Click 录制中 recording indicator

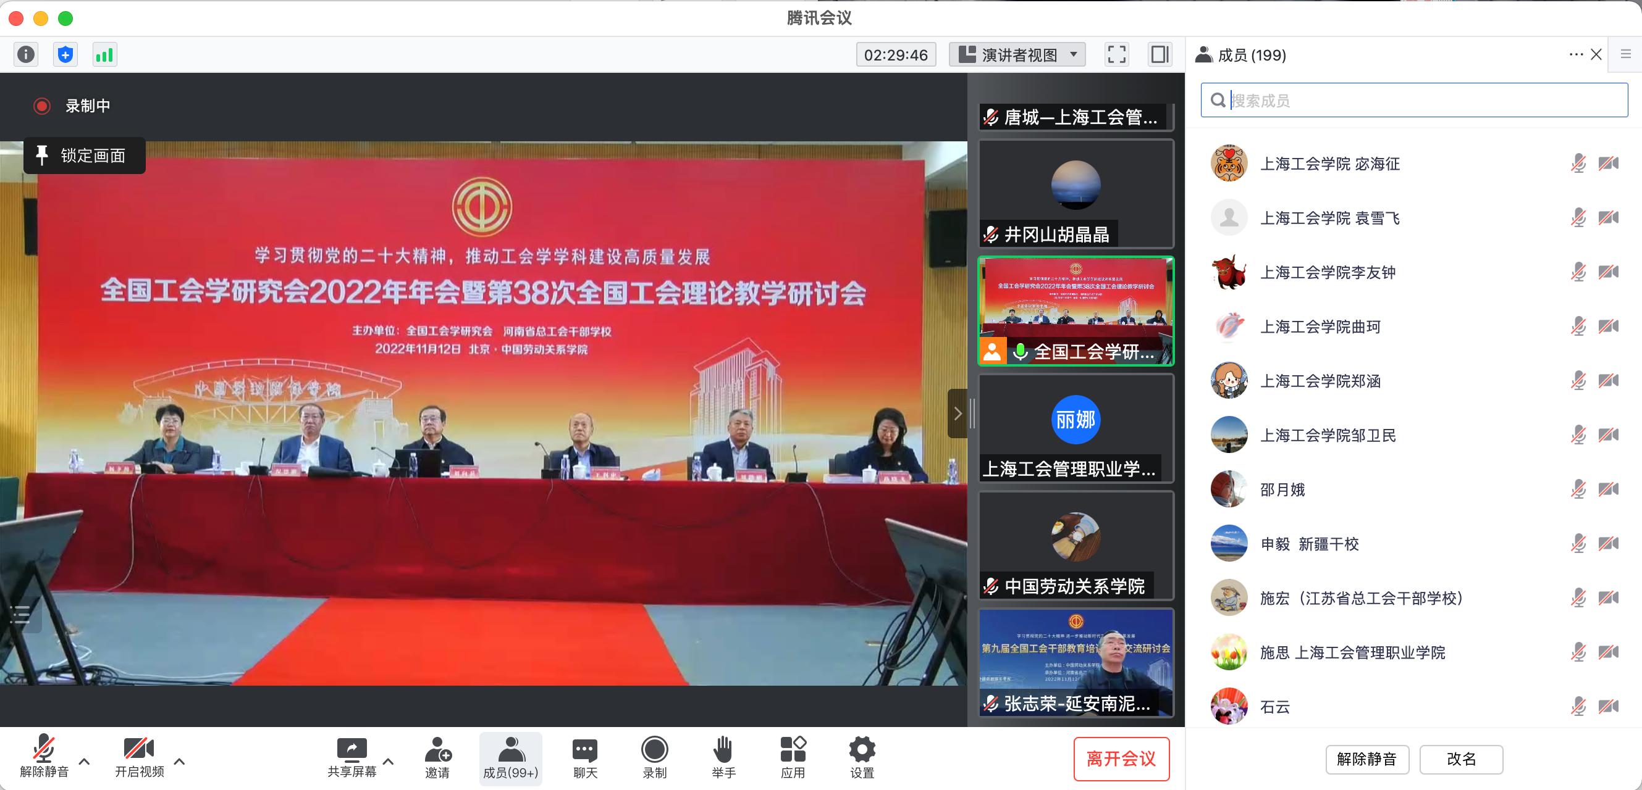point(72,106)
